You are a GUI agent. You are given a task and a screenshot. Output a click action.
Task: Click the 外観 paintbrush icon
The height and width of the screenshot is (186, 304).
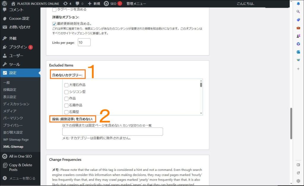(x=5, y=38)
